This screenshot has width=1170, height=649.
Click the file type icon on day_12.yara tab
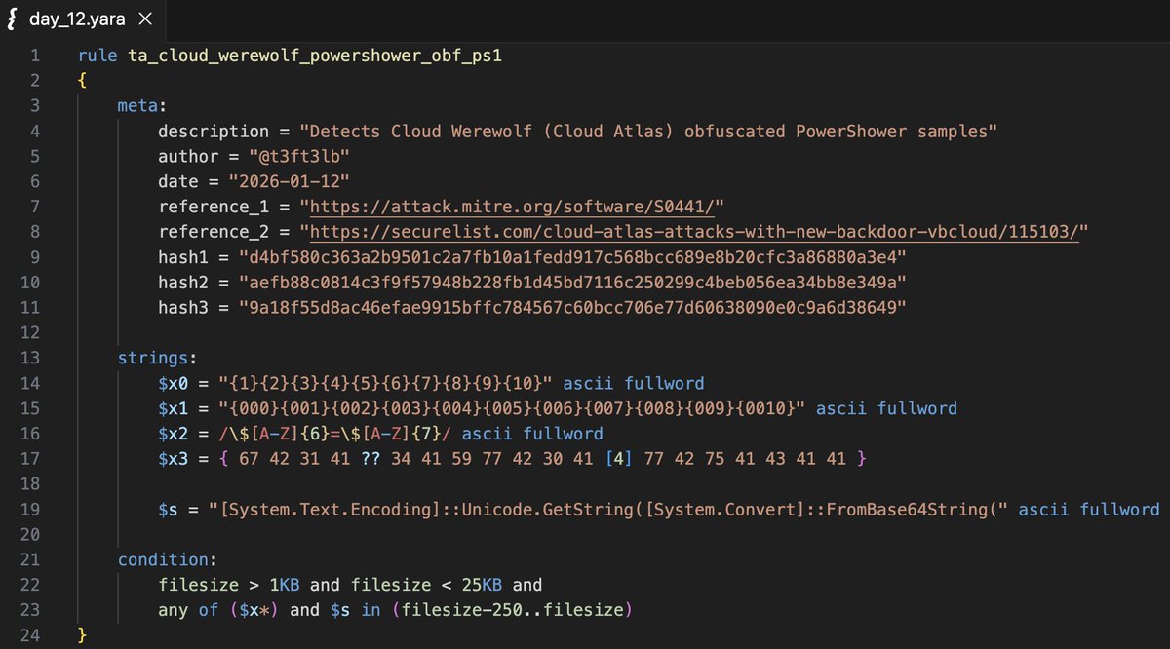pos(11,19)
